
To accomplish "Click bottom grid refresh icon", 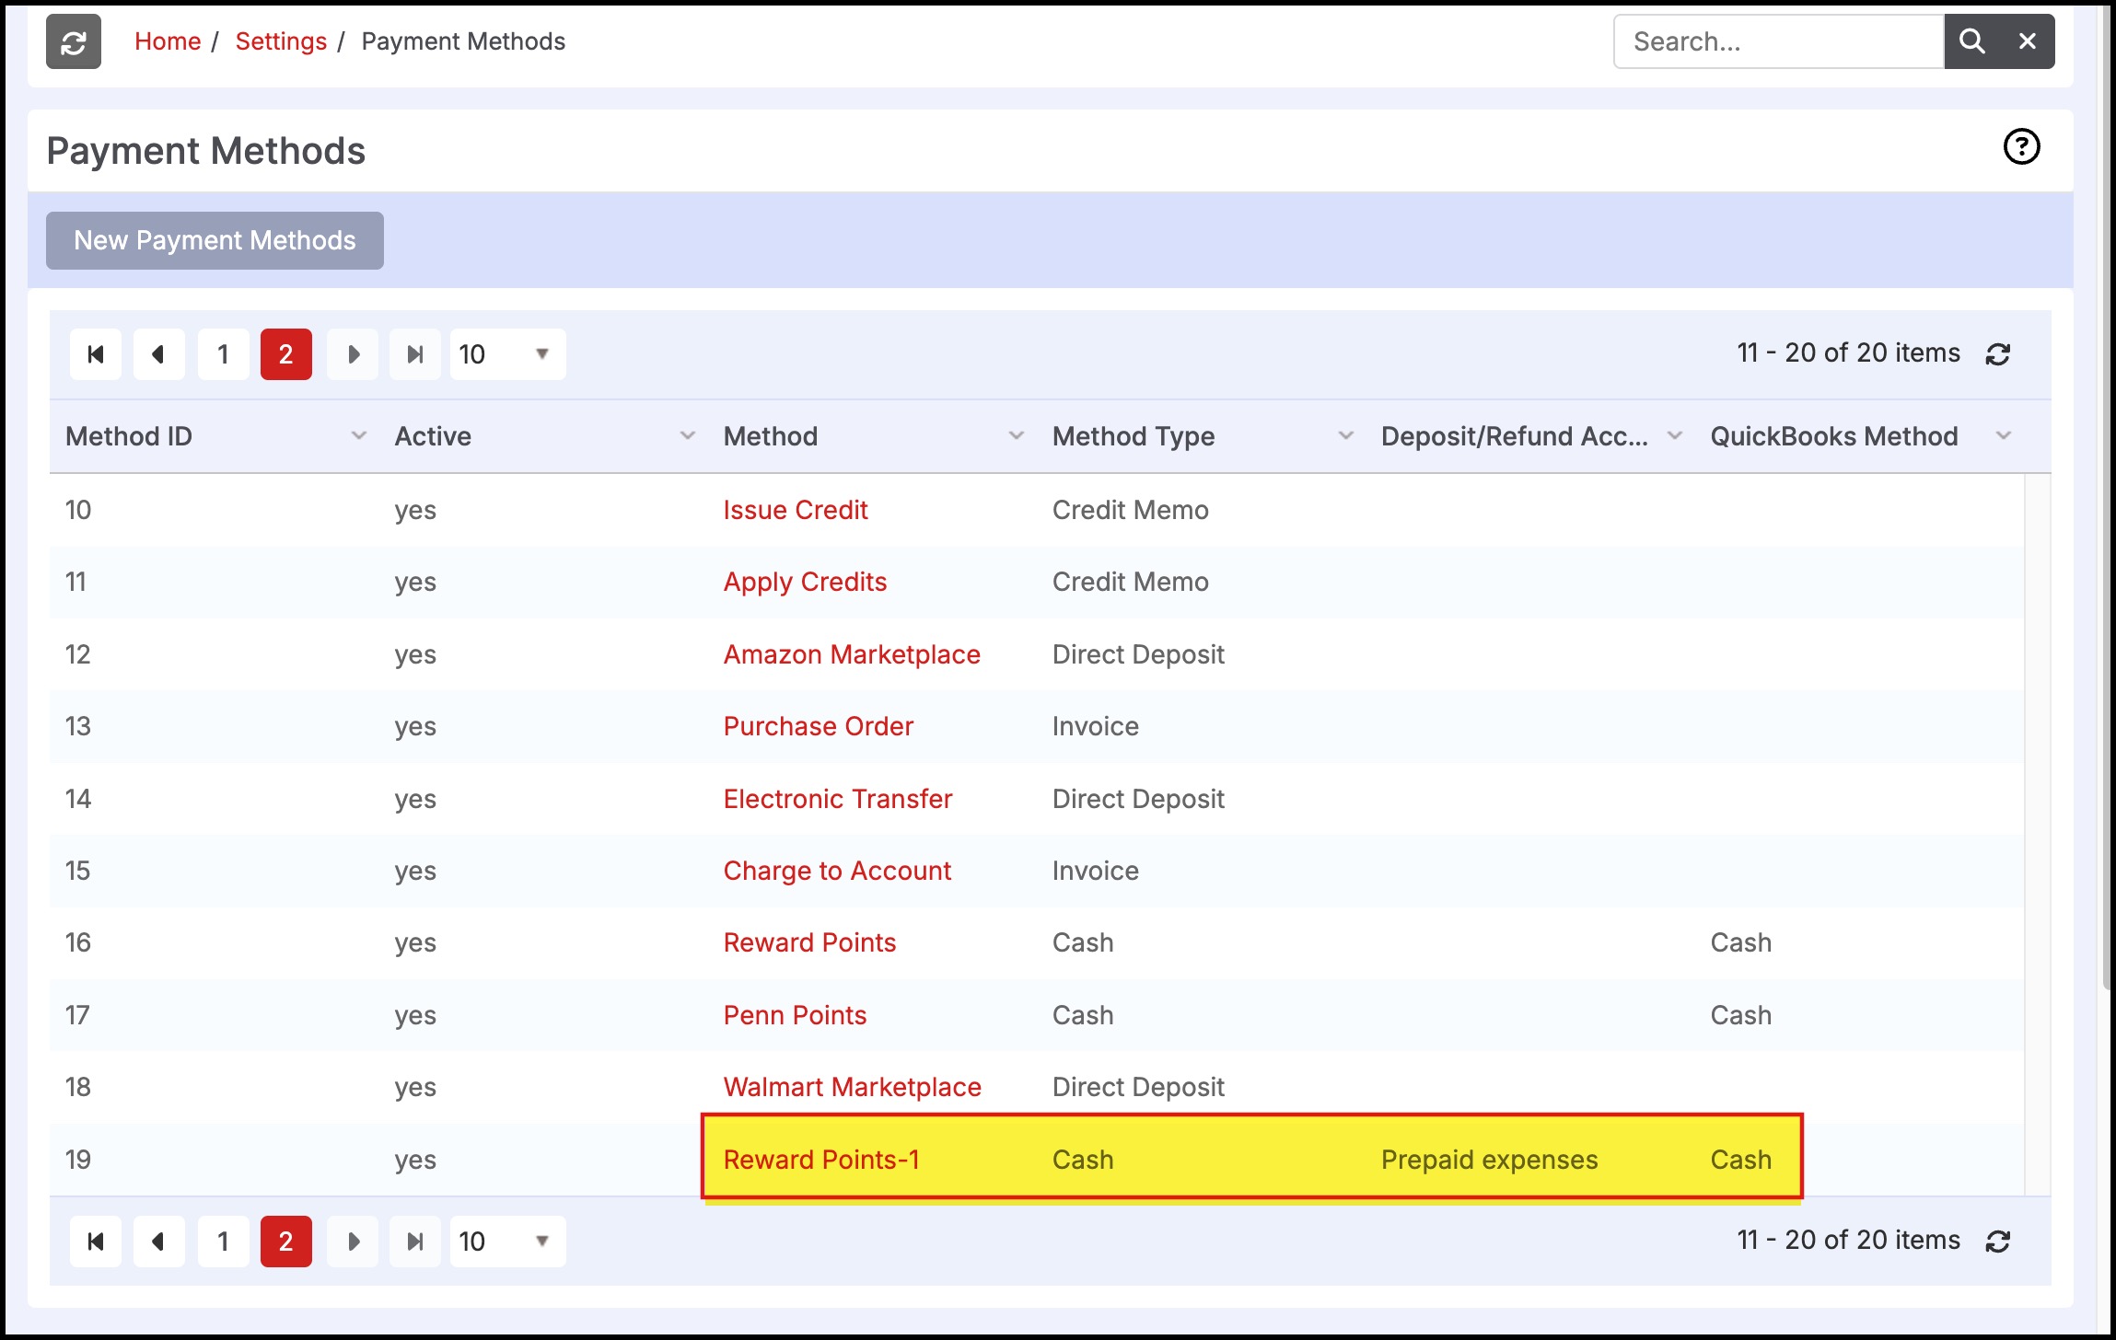I will point(1997,1242).
